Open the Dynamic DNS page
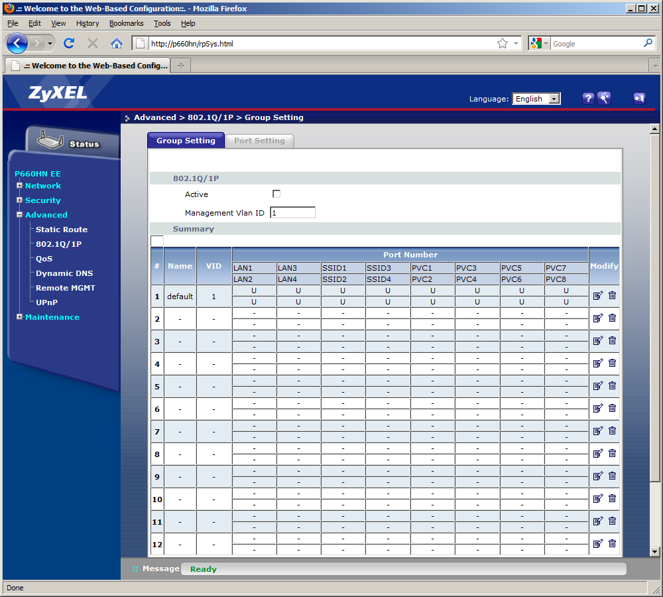The height and width of the screenshot is (597, 663). point(64,273)
